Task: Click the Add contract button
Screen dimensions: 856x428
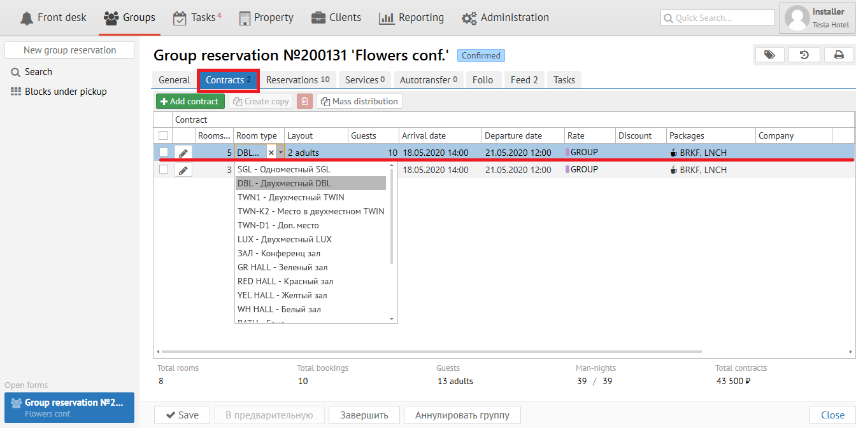Action: pyautogui.click(x=190, y=101)
